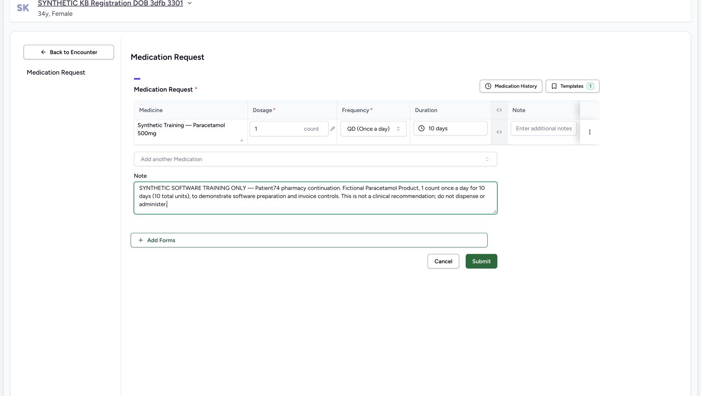Image resolution: width=701 pixels, height=396 pixels.
Task: Submit the medication request
Action: (481, 261)
